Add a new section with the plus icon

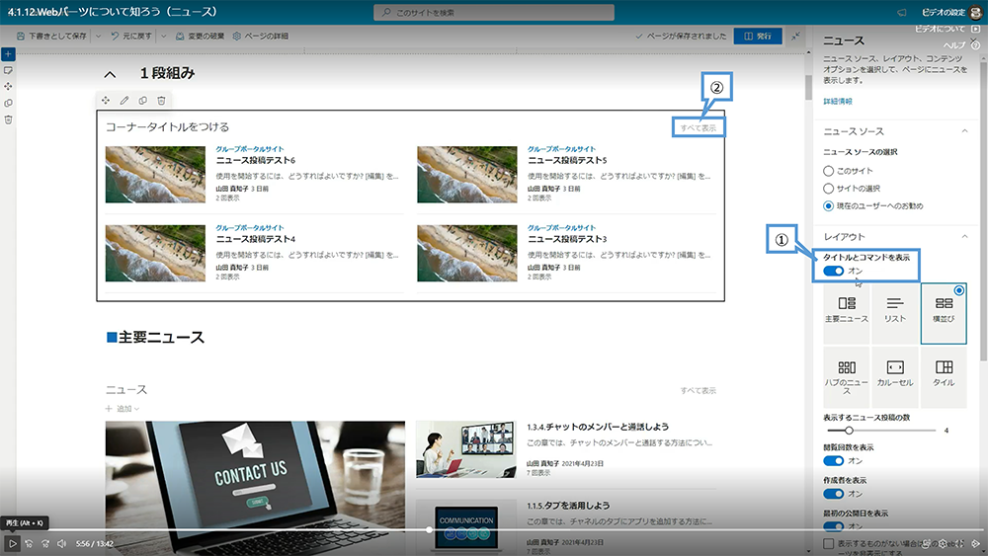click(8, 53)
